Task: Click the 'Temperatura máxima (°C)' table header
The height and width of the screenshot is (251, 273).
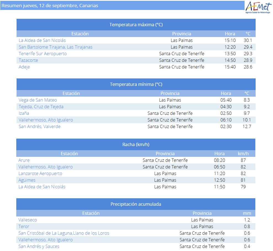Action: tap(136, 25)
